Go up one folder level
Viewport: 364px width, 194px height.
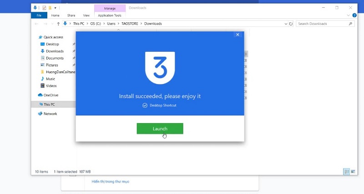tap(58, 24)
